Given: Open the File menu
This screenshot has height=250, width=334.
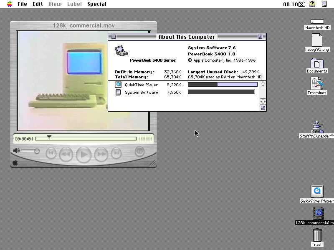Looking at the screenshot, I should (x=22, y=4).
